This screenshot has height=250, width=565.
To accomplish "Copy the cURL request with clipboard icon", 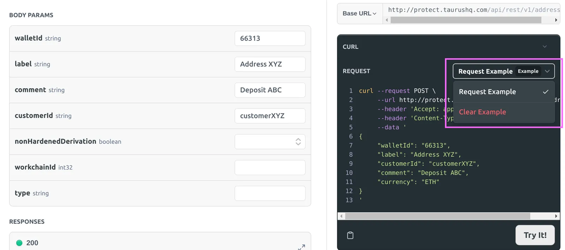I will 350,235.
